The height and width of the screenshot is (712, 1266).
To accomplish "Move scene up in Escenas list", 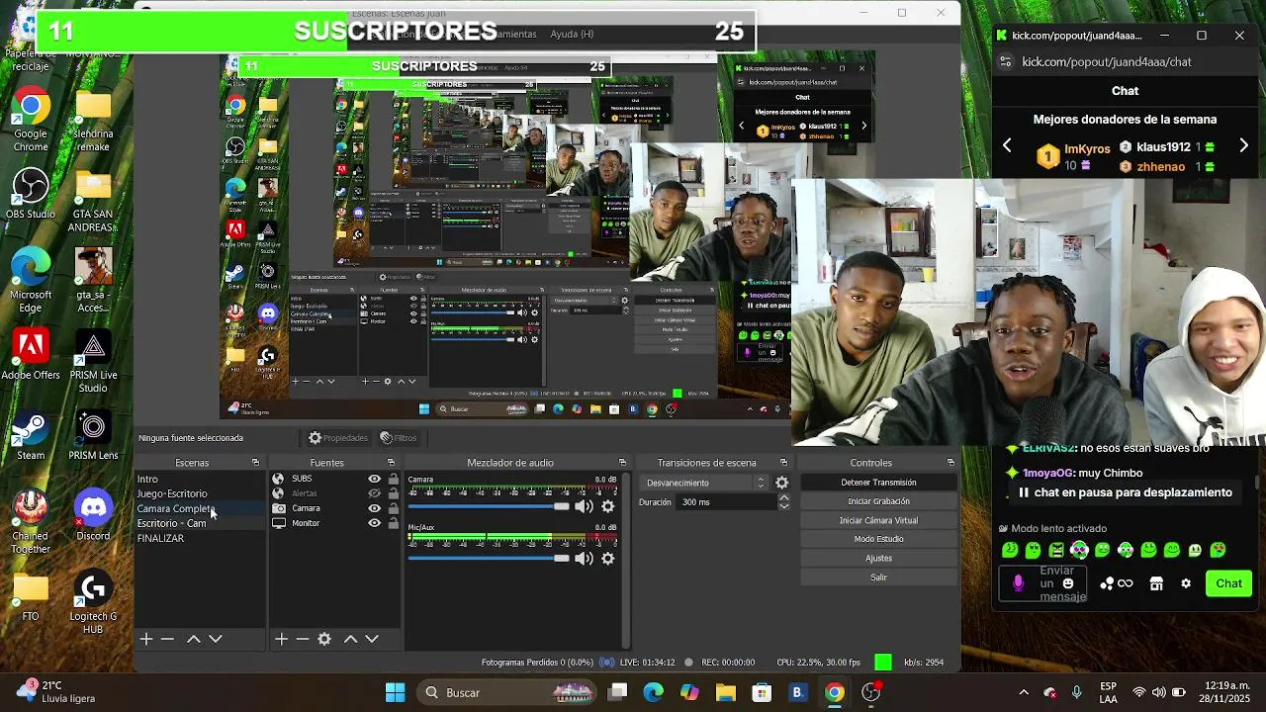I will click(194, 639).
